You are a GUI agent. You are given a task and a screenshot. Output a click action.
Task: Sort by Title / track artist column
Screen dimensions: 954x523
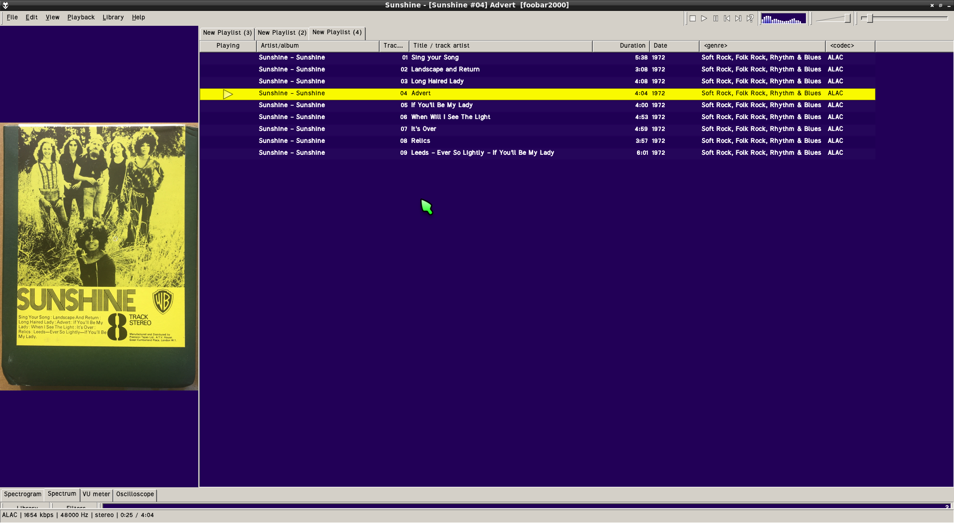coord(501,46)
